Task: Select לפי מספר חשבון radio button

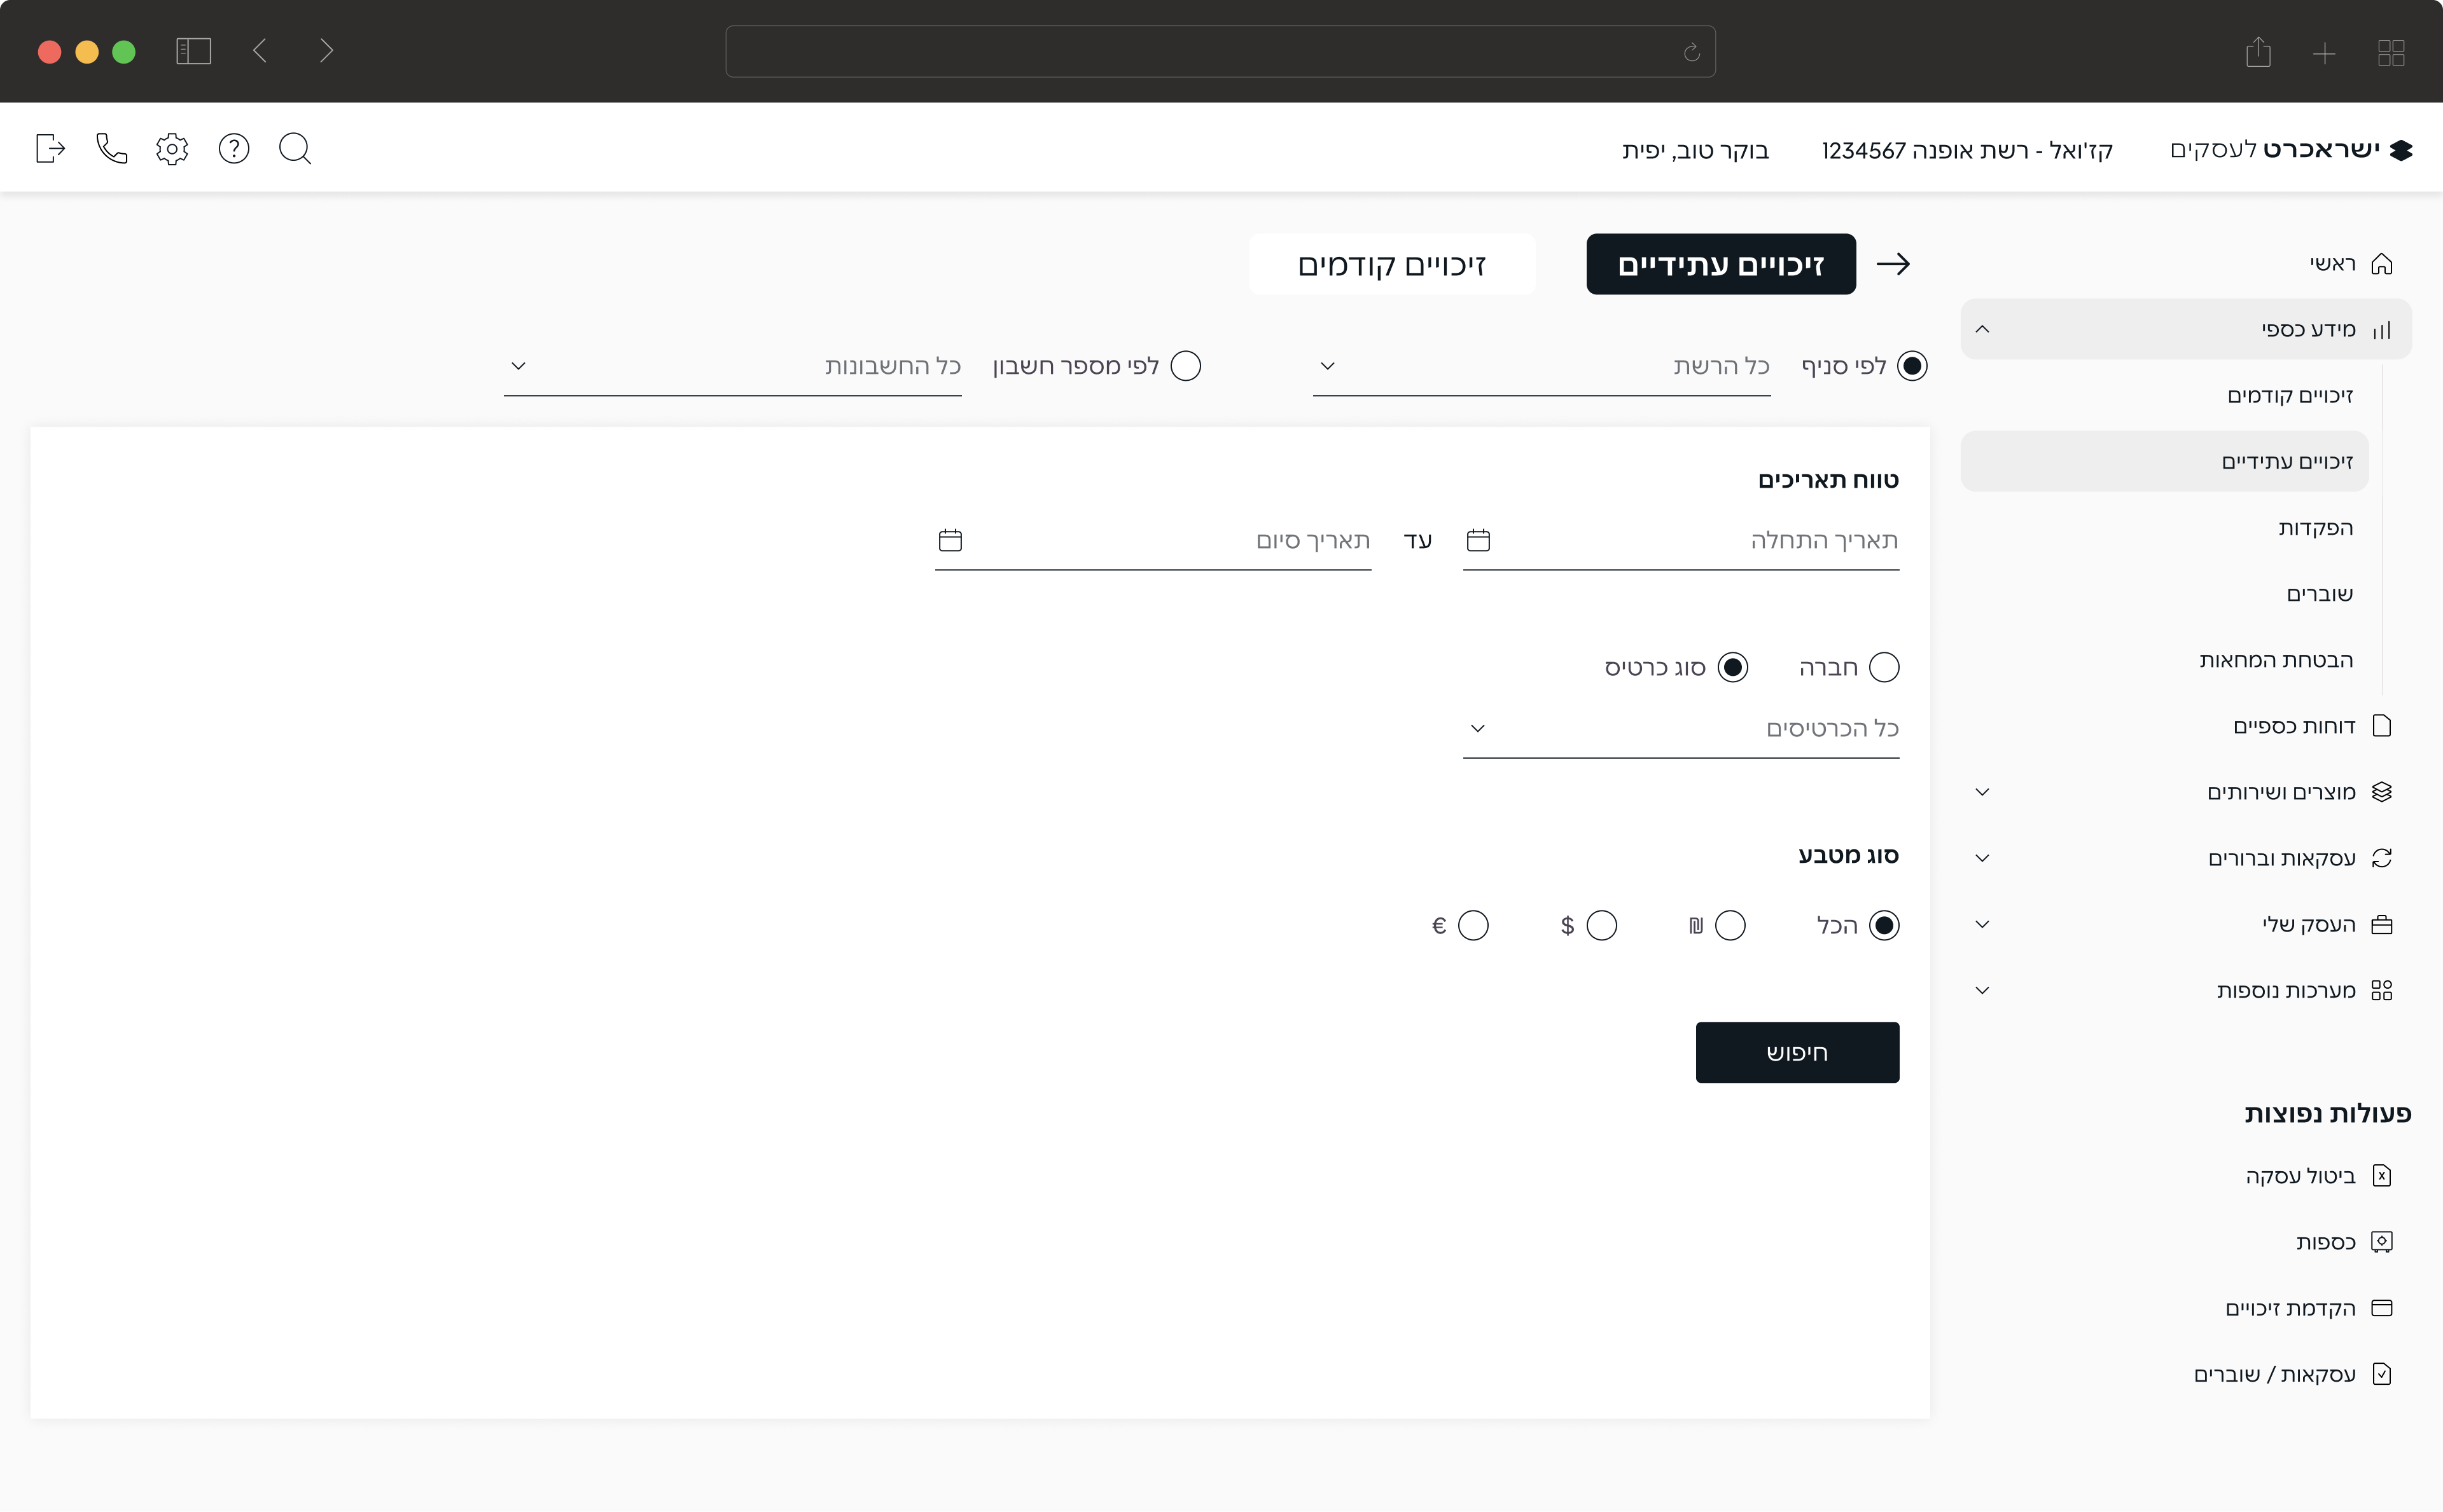Action: [1185, 366]
